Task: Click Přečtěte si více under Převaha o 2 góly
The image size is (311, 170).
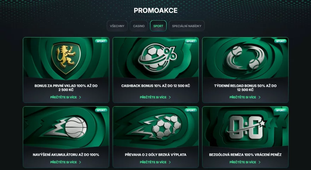Action: (153, 162)
